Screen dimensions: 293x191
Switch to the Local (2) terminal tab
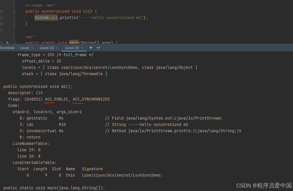[47, 48]
